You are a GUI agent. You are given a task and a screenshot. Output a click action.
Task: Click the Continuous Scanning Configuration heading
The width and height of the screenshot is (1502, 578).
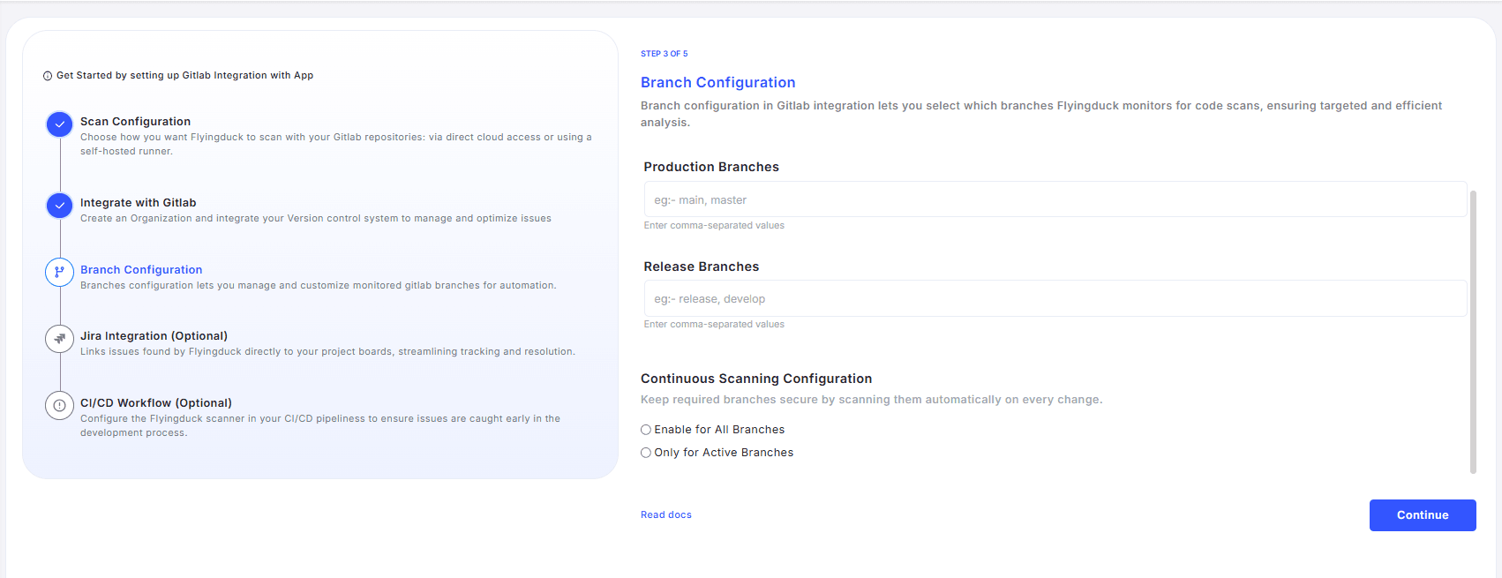point(756,379)
